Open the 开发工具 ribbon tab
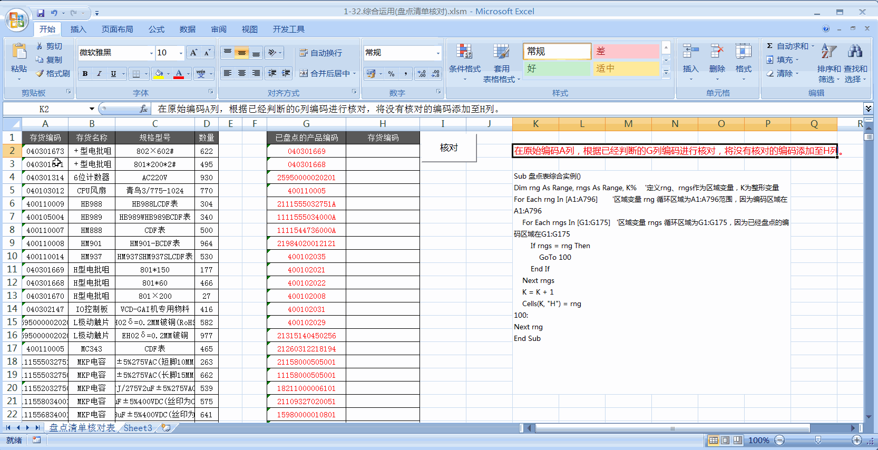Image resolution: width=878 pixels, height=450 pixels. point(288,30)
